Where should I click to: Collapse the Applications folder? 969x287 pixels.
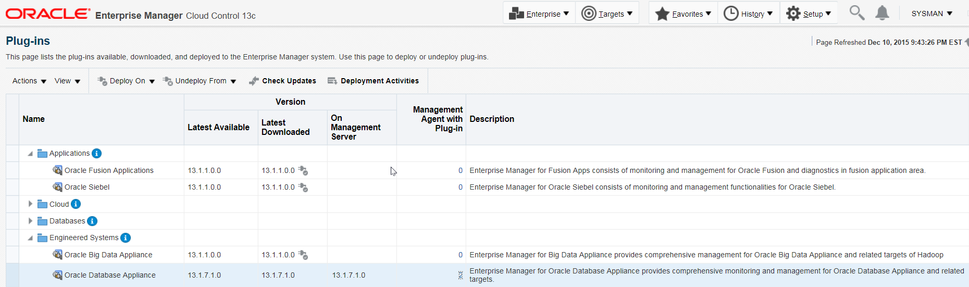click(30, 154)
